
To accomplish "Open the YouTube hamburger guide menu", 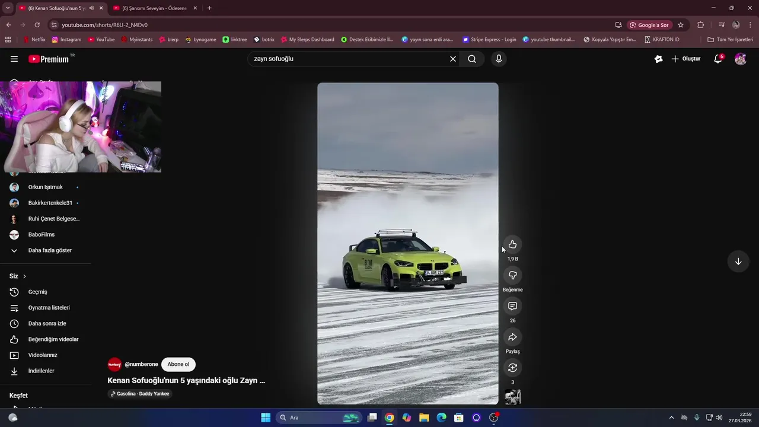I will point(14,59).
